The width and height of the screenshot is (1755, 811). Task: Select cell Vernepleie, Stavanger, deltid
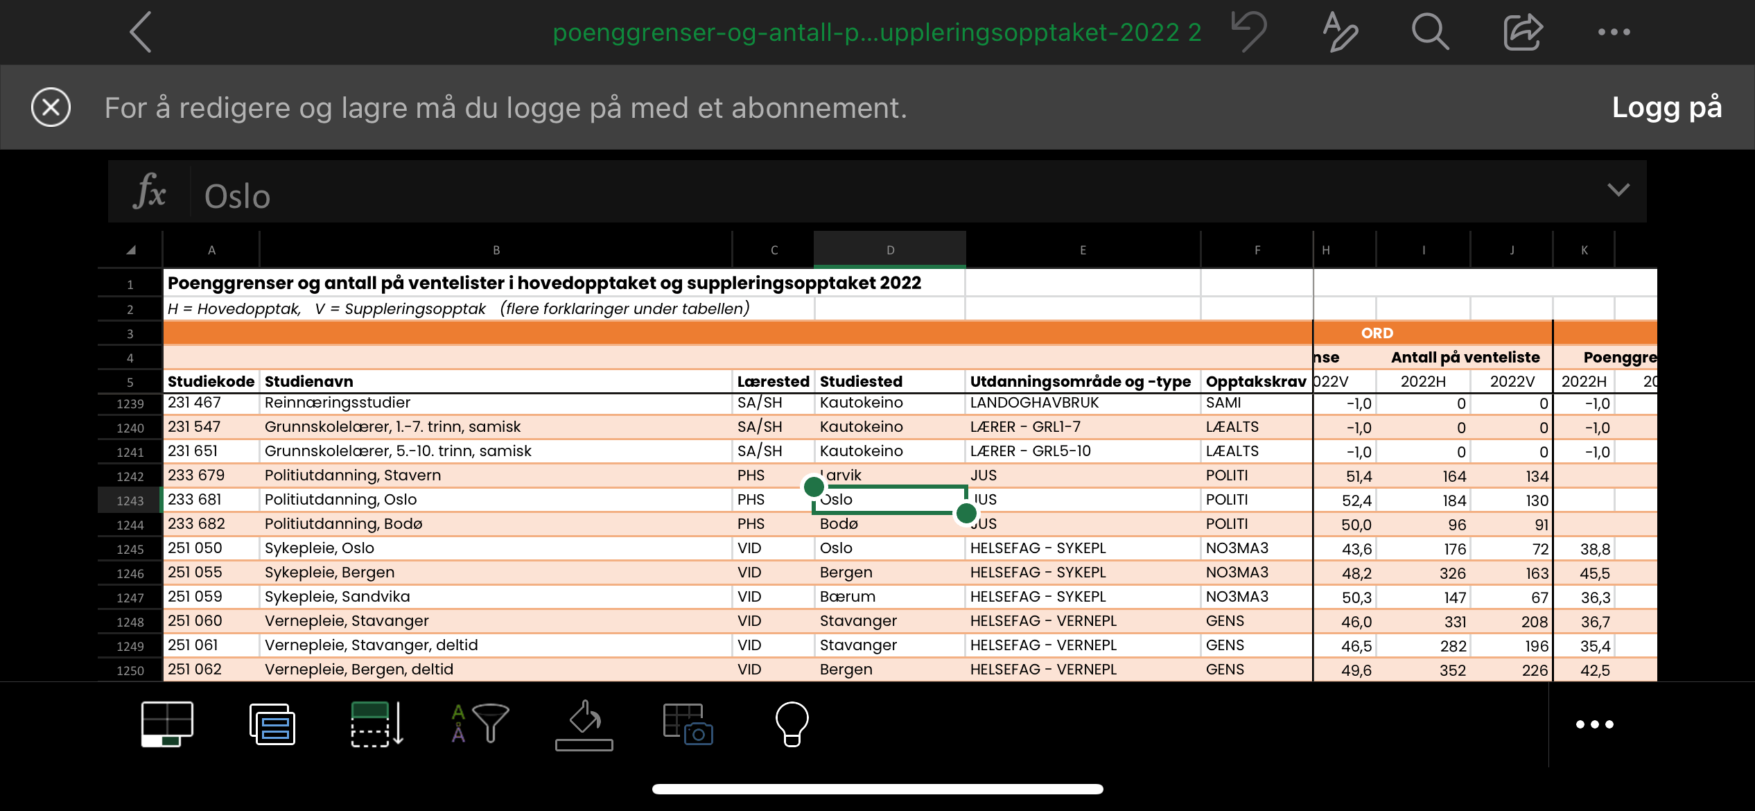(x=496, y=645)
